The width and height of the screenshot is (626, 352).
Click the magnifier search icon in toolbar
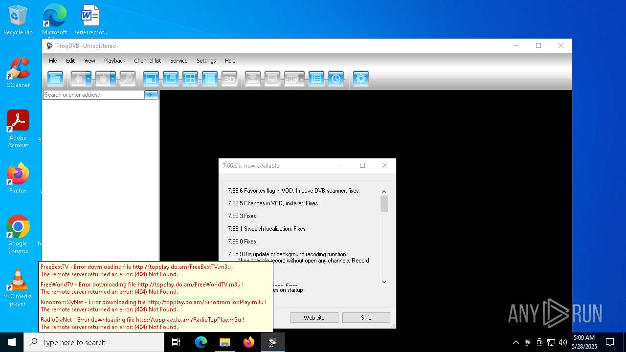coord(127,79)
